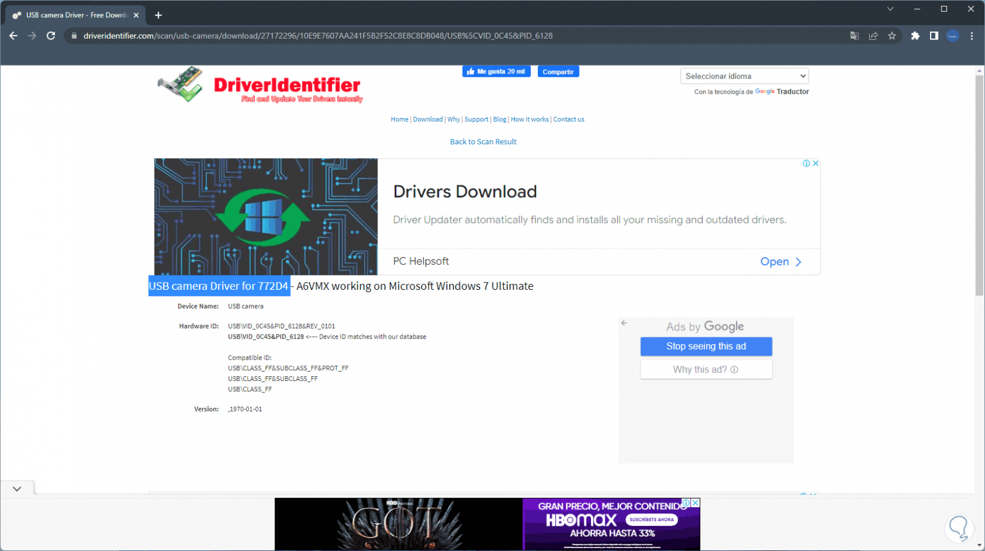The height and width of the screenshot is (551, 985).
Task: Click the address bar URL
Action: pyautogui.click(x=318, y=36)
